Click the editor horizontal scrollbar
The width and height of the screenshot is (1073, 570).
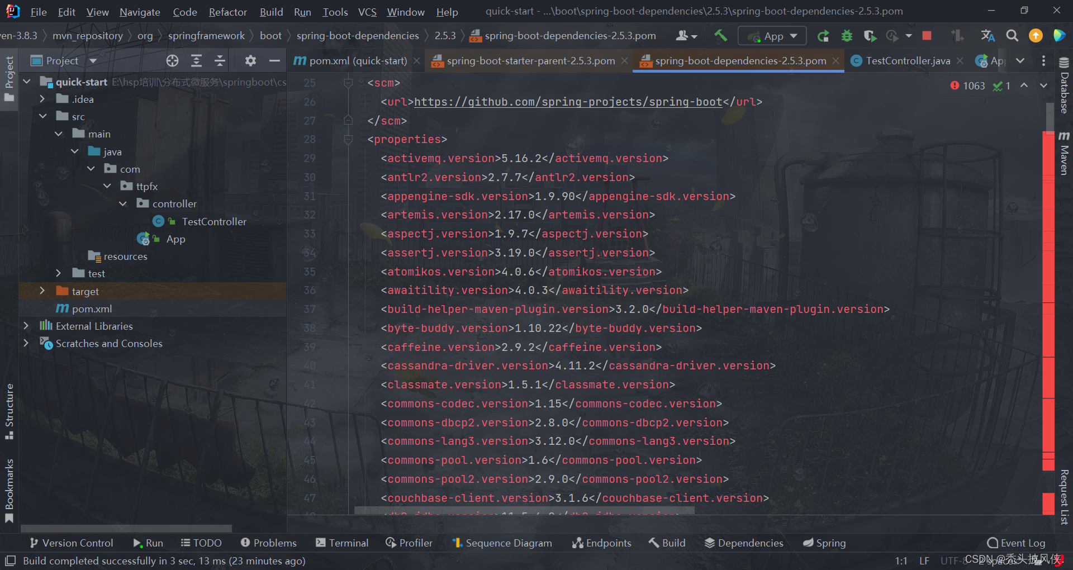524,510
